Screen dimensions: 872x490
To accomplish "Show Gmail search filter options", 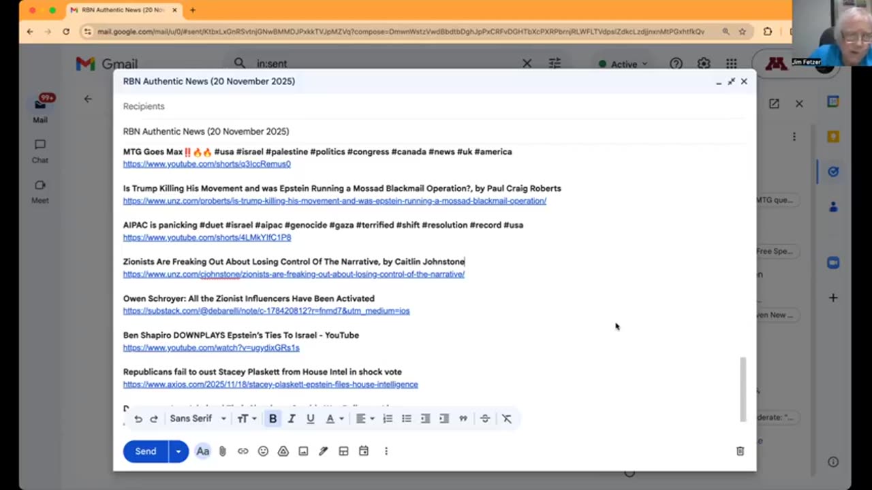I will coord(555,63).
